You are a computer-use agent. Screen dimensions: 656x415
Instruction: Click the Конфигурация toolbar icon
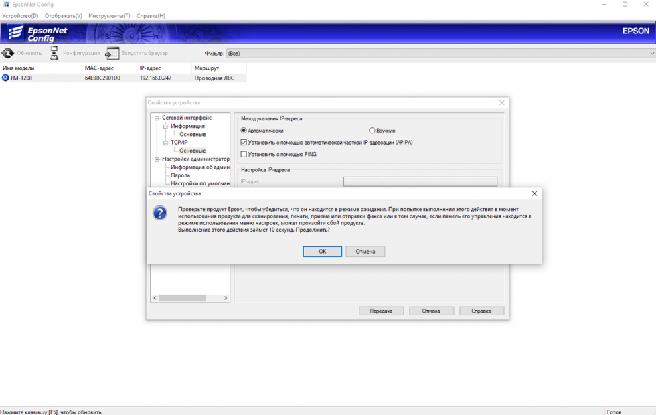(54, 53)
